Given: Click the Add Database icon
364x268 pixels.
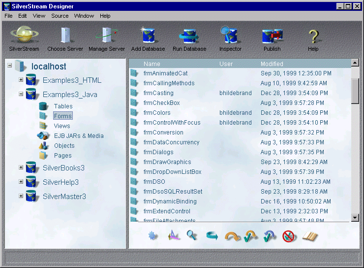Looking at the screenshot, I should point(149,35).
